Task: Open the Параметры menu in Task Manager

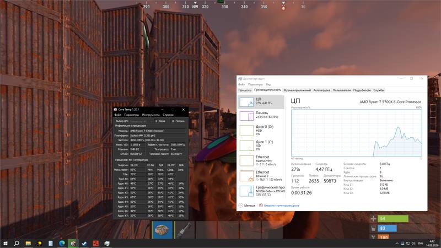Action: point(255,84)
